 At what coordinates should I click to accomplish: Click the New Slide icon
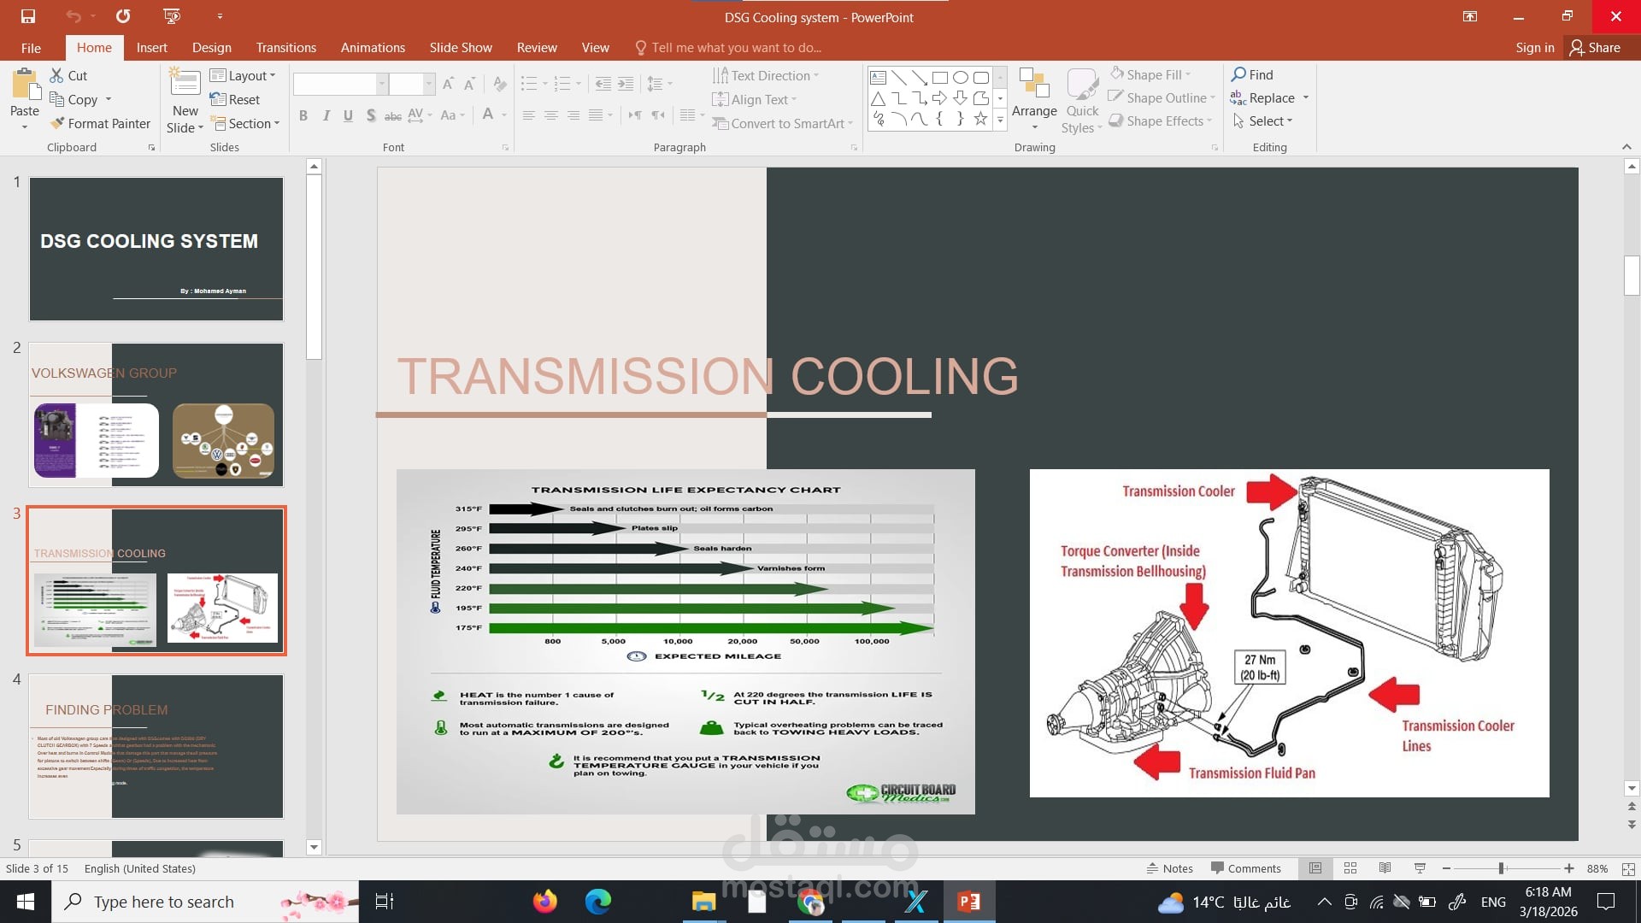click(x=185, y=83)
